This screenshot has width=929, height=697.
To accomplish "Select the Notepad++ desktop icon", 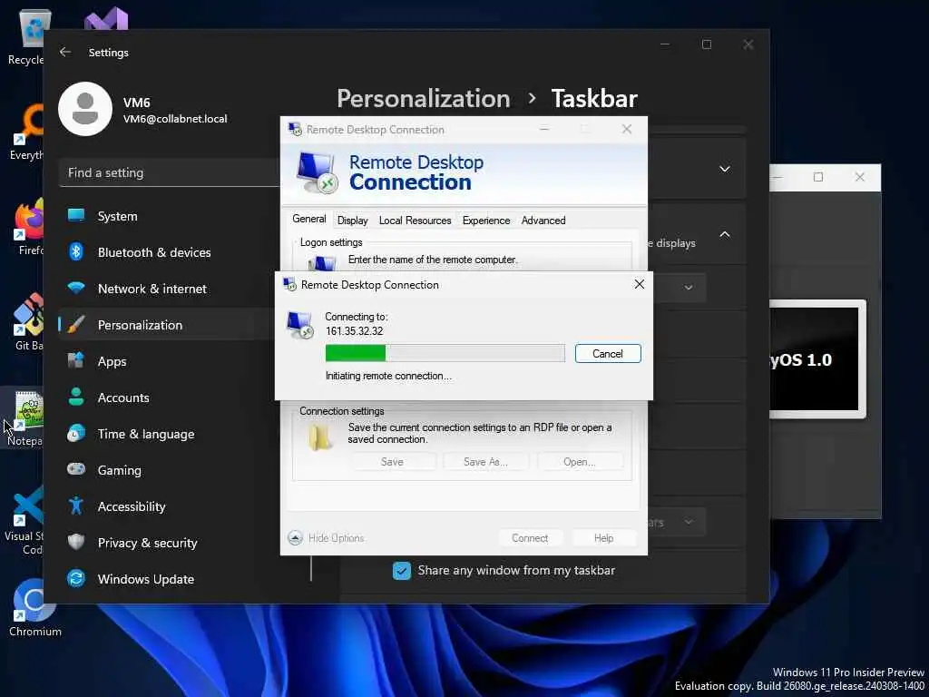I will coord(24,417).
